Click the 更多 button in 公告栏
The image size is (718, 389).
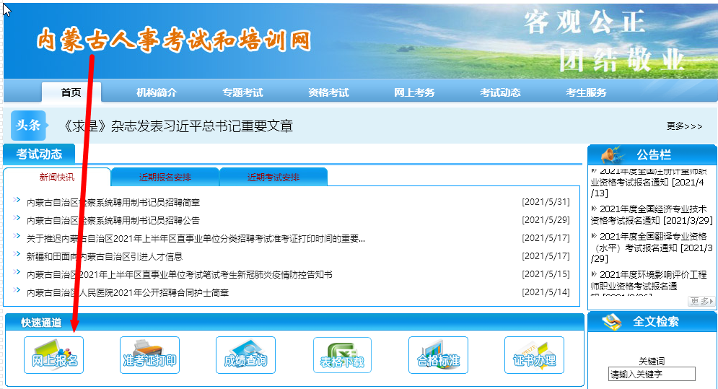[701, 302]
